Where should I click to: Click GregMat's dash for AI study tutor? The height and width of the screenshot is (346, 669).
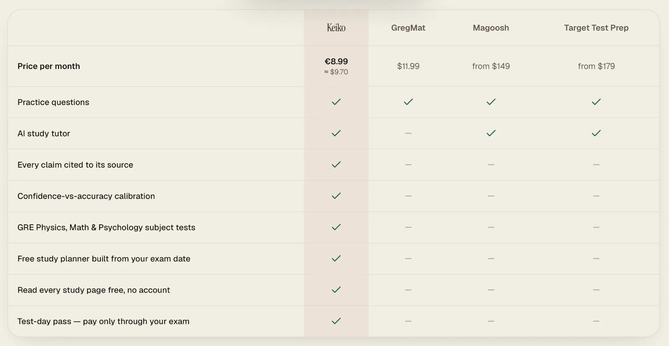(408, 133)
